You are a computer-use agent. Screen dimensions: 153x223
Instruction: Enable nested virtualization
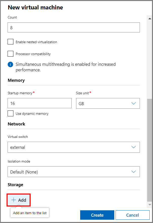[x=10, y=41]
